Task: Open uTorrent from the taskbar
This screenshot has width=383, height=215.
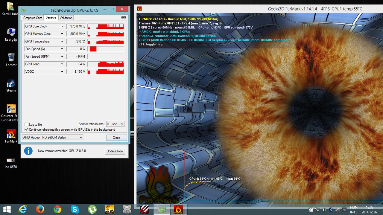Action: click(x=92, y=209)
